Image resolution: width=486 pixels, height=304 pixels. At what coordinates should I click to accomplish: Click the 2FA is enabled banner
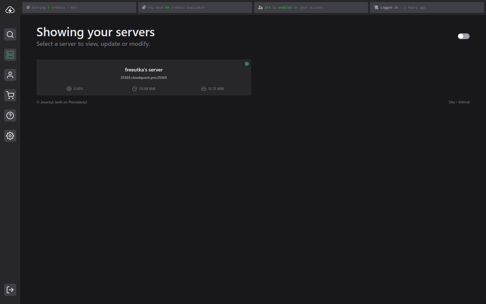tap(311, 8)
